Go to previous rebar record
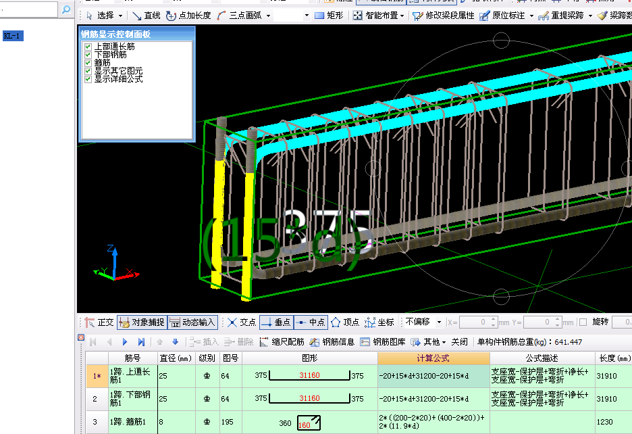This screenshot has width=632, height=434. tap(109, 342)
